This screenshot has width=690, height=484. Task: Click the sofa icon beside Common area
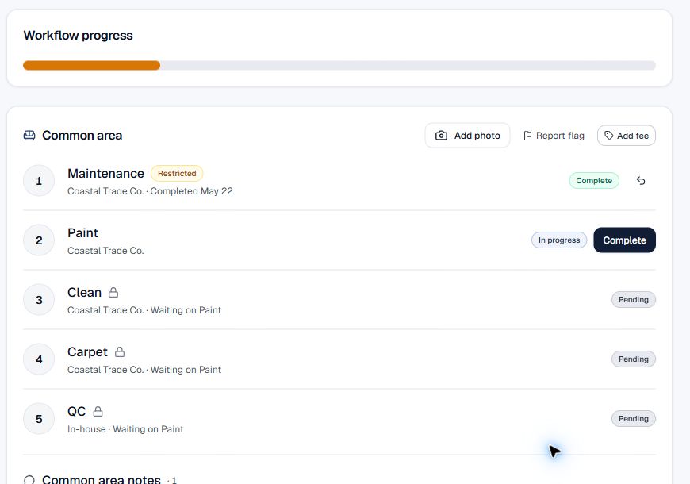pyautogui.click(x=29, y=135)
